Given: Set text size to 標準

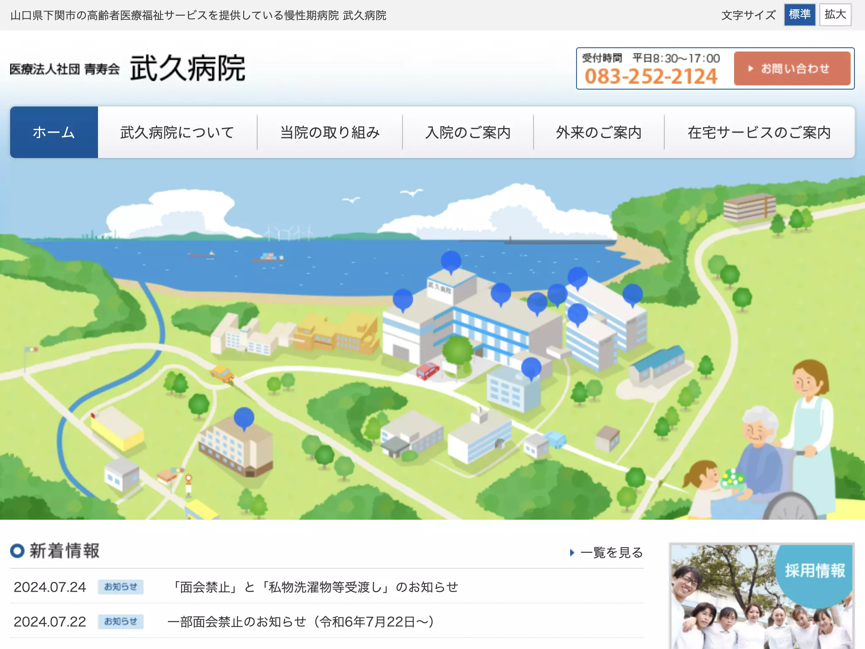Looking at the screenshot, I should pos(800,15).
